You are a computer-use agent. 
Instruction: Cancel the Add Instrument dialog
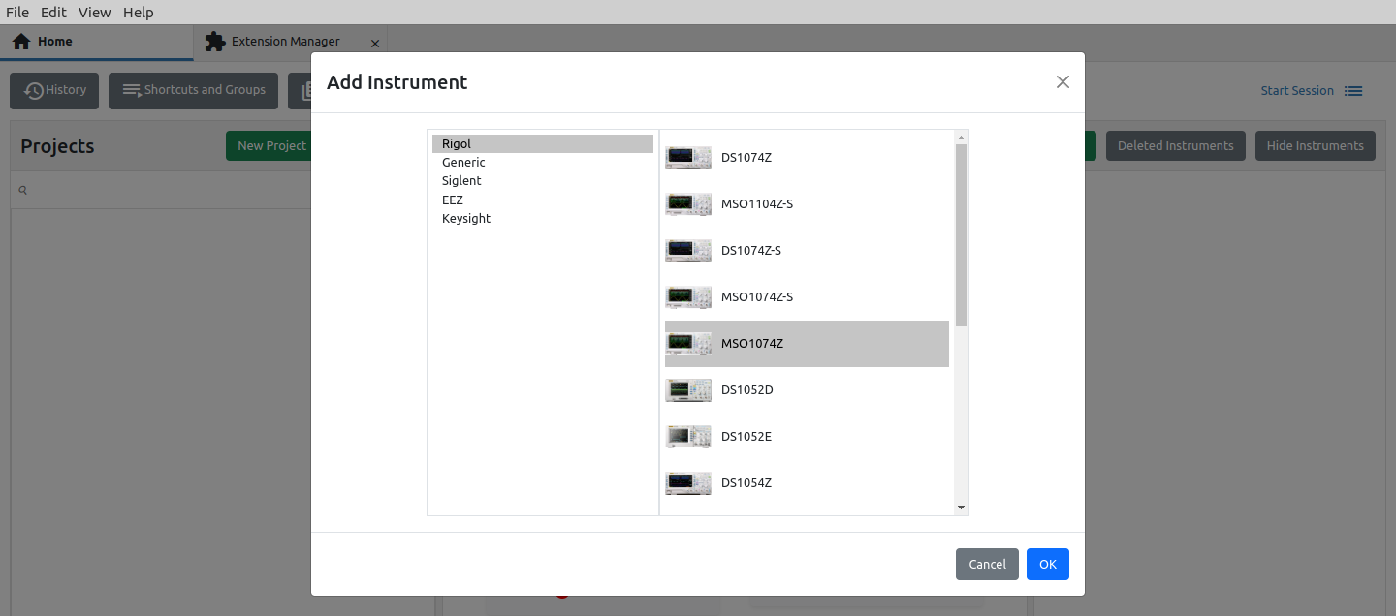(987, 565)
